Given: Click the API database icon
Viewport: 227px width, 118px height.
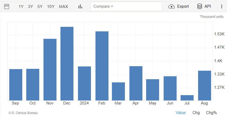Looking at the screenshot, I should (x=200, y=6).
